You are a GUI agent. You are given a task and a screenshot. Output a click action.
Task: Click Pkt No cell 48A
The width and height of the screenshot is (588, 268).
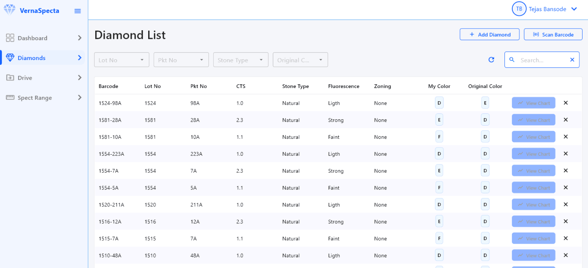tap(195, 255)
